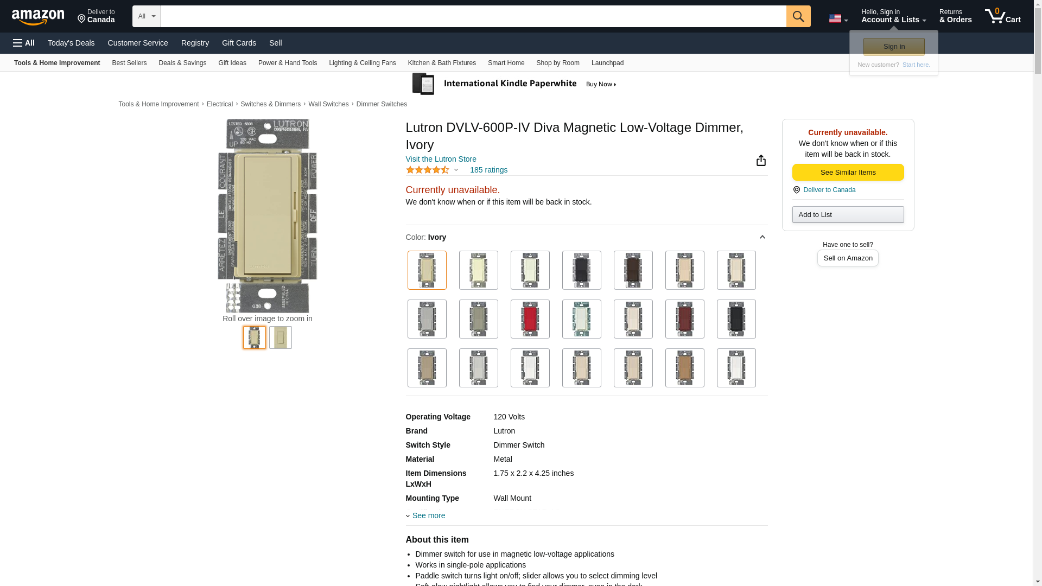Select the red color dimmer swatch
Screen dimensions: 1042x586
coord(530,319)
